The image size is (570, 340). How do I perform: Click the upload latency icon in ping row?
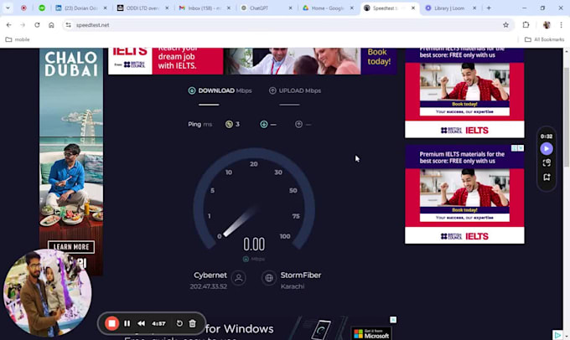click(x=298, y=124)
